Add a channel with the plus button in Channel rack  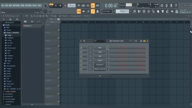pyautogui.click(x=100, y=76)
